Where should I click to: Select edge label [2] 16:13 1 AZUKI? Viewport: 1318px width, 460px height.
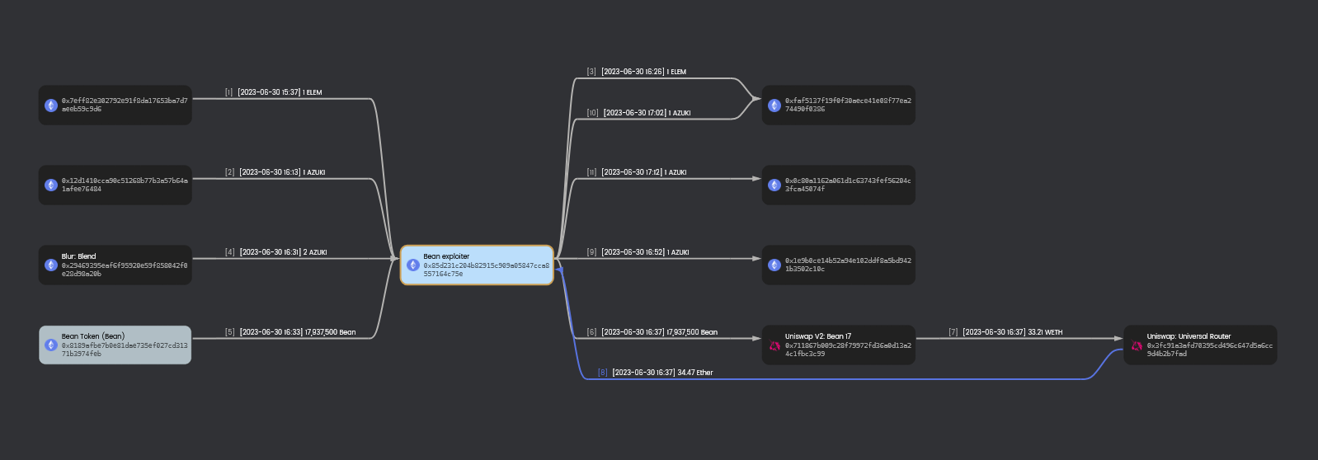point(275,172)
